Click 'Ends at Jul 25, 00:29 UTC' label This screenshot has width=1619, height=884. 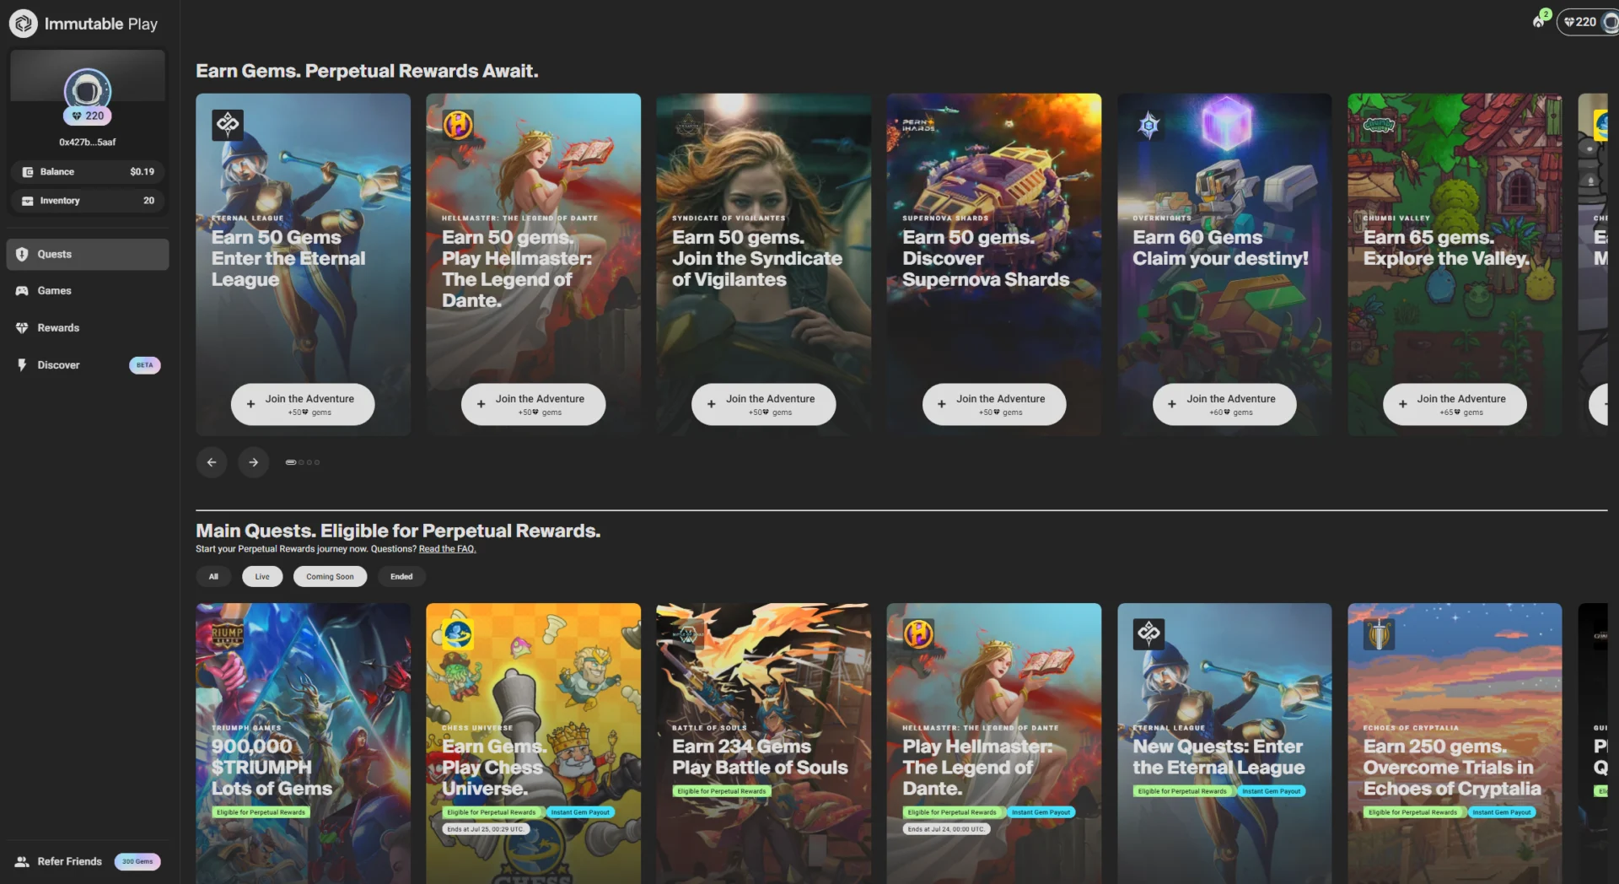485,829
